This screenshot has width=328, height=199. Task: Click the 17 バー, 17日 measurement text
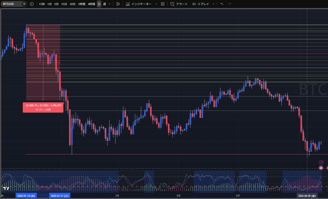[43, 109]
